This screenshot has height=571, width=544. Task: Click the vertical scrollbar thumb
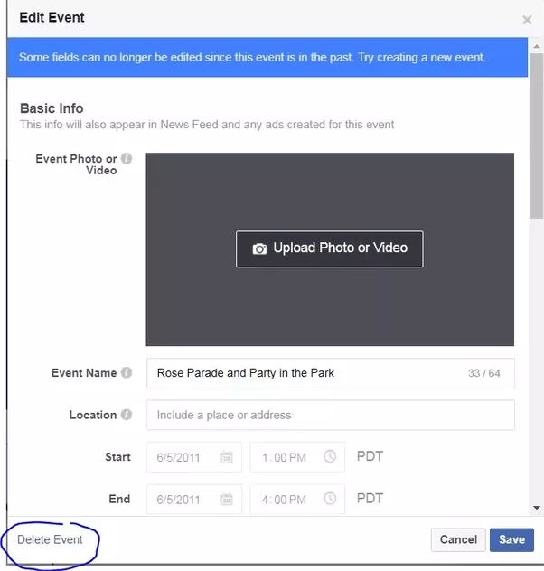tap(537, 136)
